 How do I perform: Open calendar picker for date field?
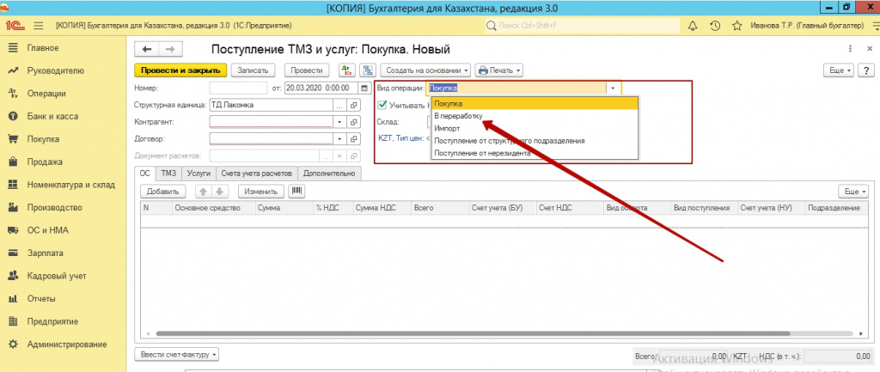click(x=364, y=88)
